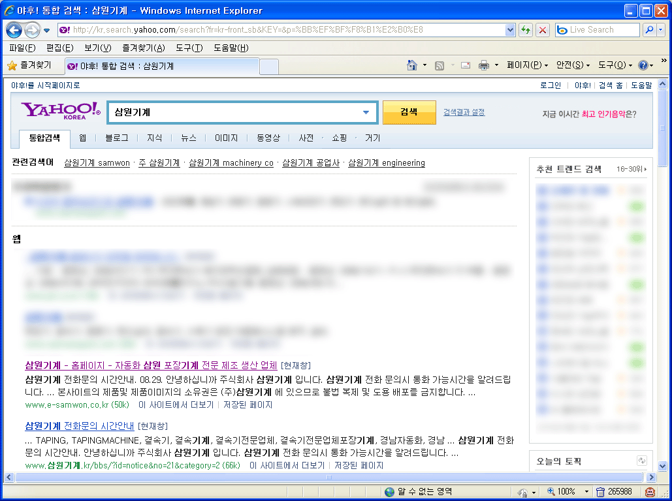This screenshot has width=672, height=501.
Task: Click the refresh icon beside 오늘의 토픽
Action: coord(641,461)
